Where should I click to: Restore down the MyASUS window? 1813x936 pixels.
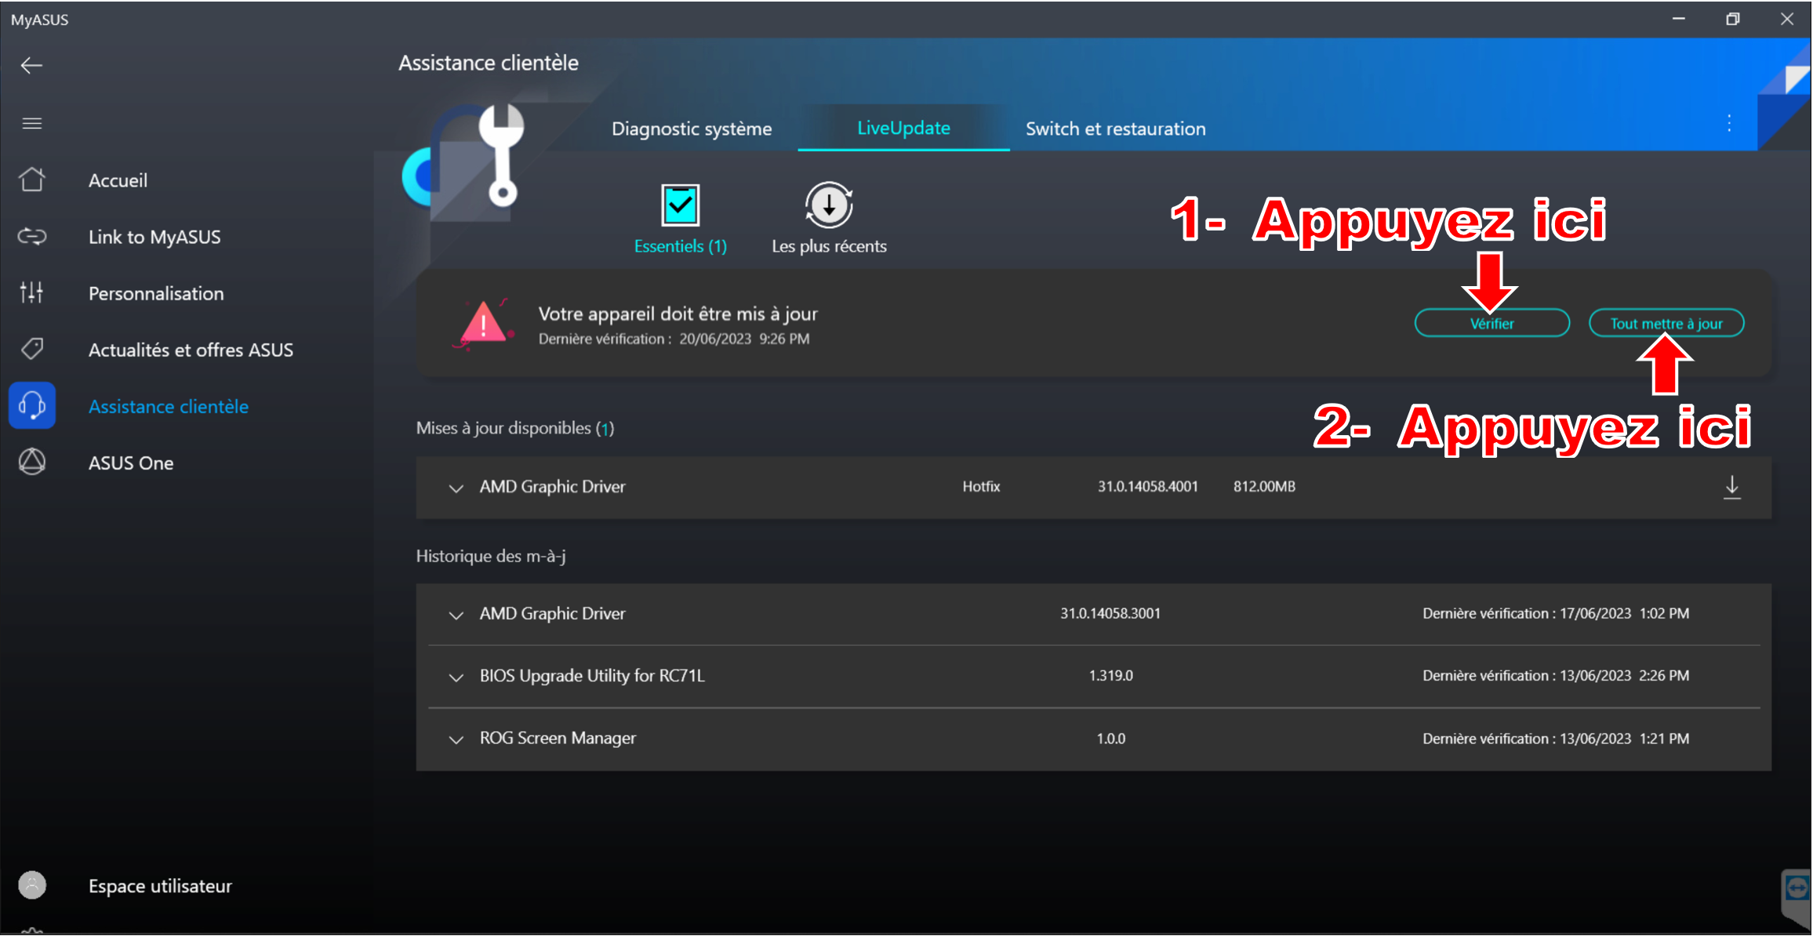coord(1733,19)
